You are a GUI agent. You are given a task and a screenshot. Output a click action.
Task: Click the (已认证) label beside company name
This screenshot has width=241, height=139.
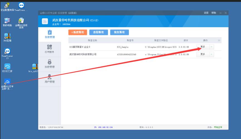pos(94,20)
